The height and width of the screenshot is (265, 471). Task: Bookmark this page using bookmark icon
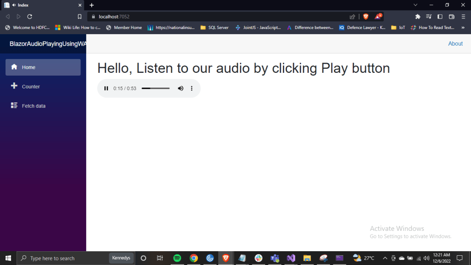pyautogui.click(x=80, y=17)
